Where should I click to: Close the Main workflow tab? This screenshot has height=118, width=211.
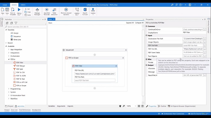click(x=54, y=19)
